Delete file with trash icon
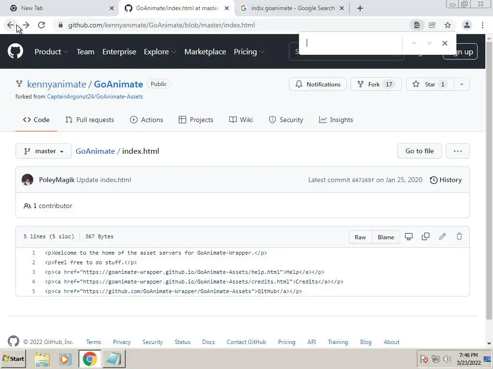The width and height of the screenshot is (493, 369). click(x=459, y=236)
